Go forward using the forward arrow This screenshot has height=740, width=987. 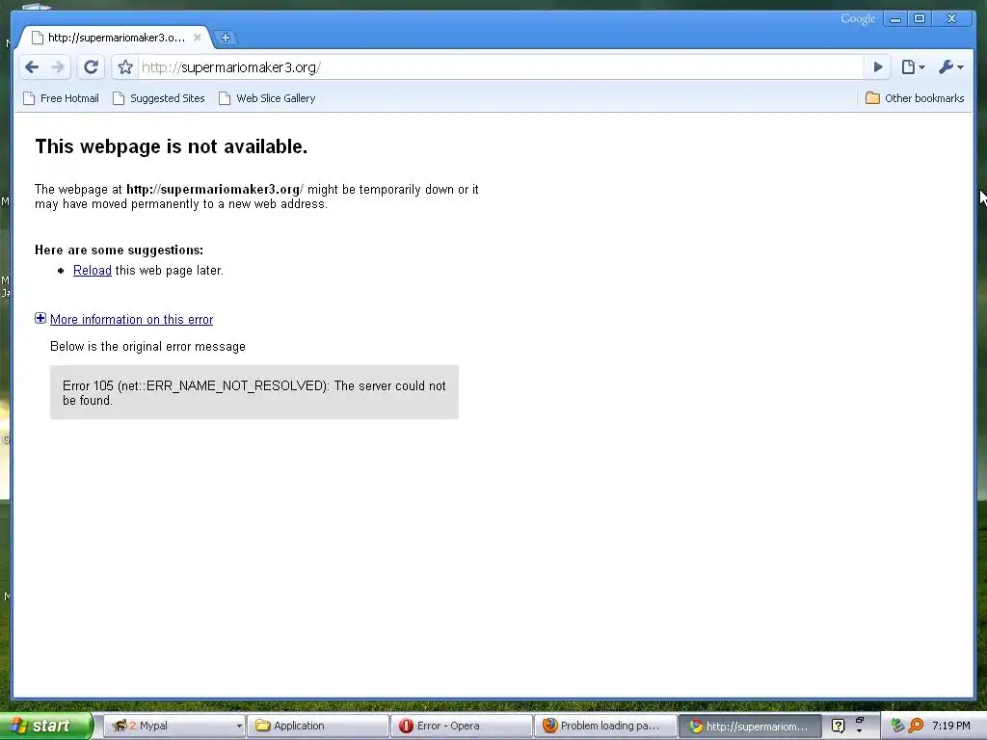(x=58, y=67)
